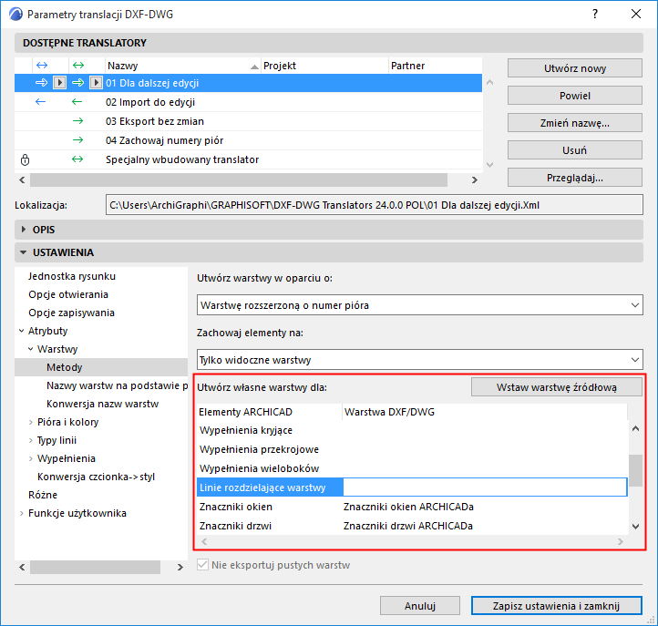658x626 pixels.
Task: Click Zapisz ustawienia i zamknij button
Action: click(x=557, y=605)
